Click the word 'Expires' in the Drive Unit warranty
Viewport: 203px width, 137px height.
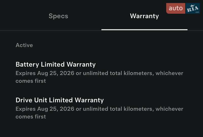pyautogui.click(x=26, y=109)
